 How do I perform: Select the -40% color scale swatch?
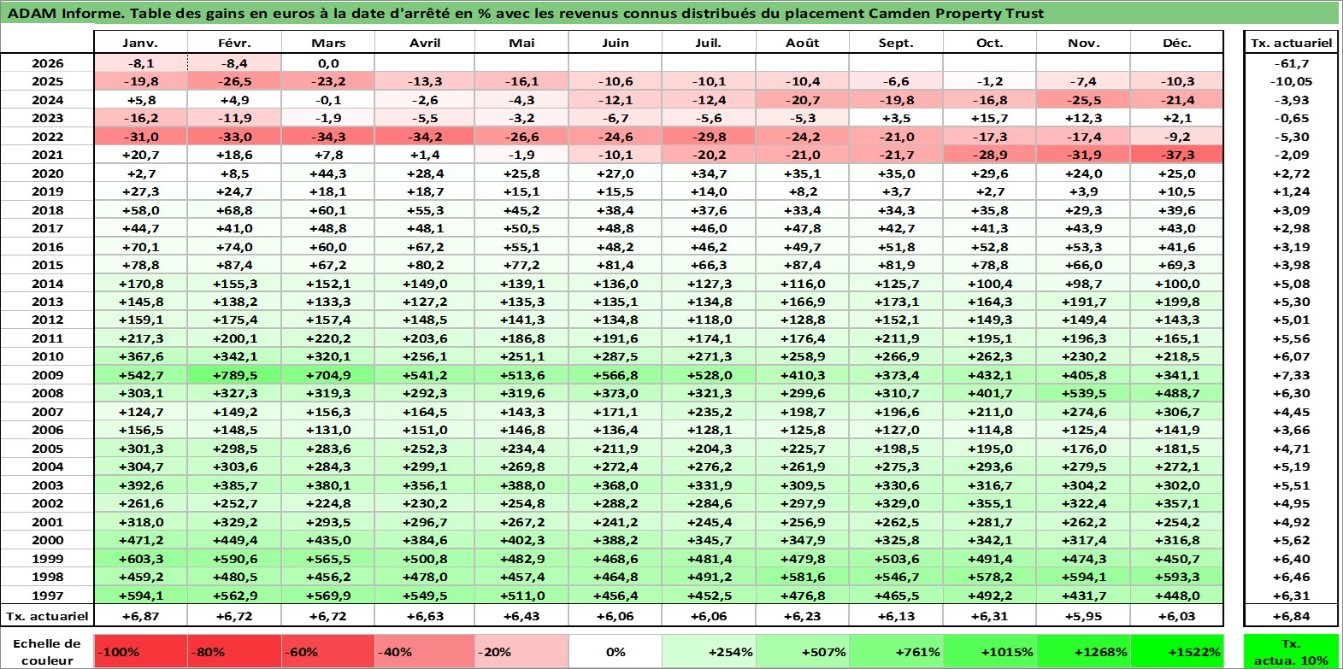[425, 652]
